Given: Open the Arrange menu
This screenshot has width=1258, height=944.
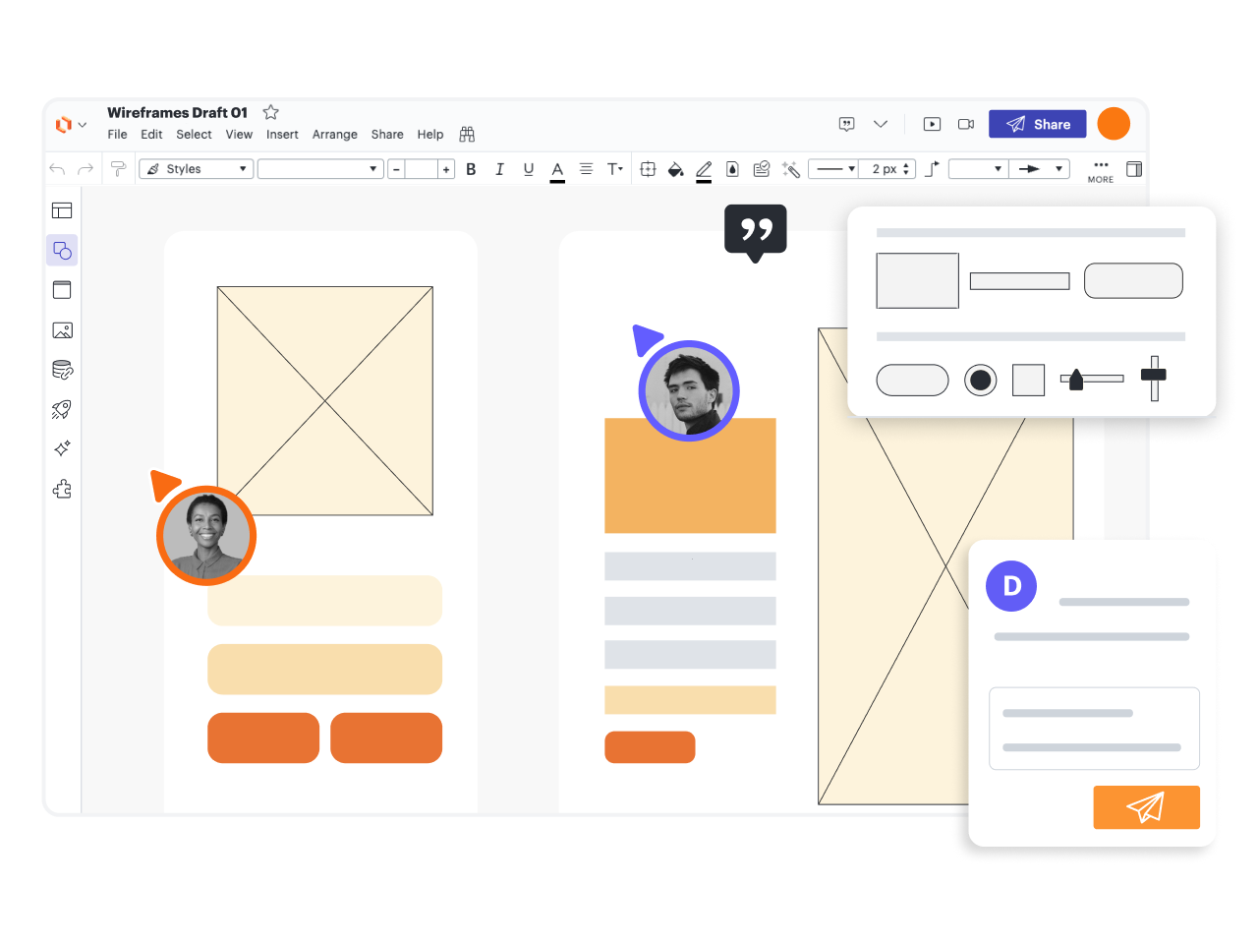Looking at the screenshot, I should (334, 135).
